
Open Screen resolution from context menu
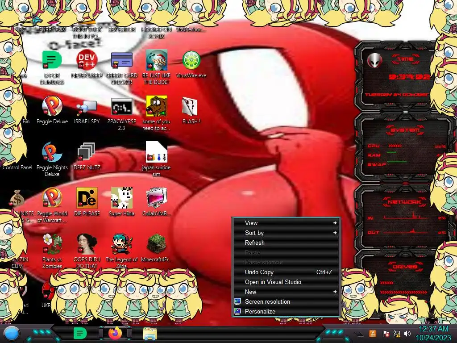click(286, 301)
